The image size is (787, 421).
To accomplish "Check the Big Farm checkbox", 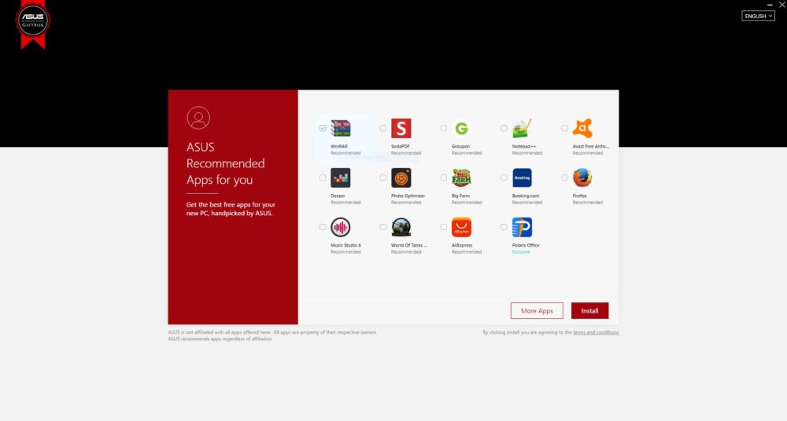I will click(444, 178).
